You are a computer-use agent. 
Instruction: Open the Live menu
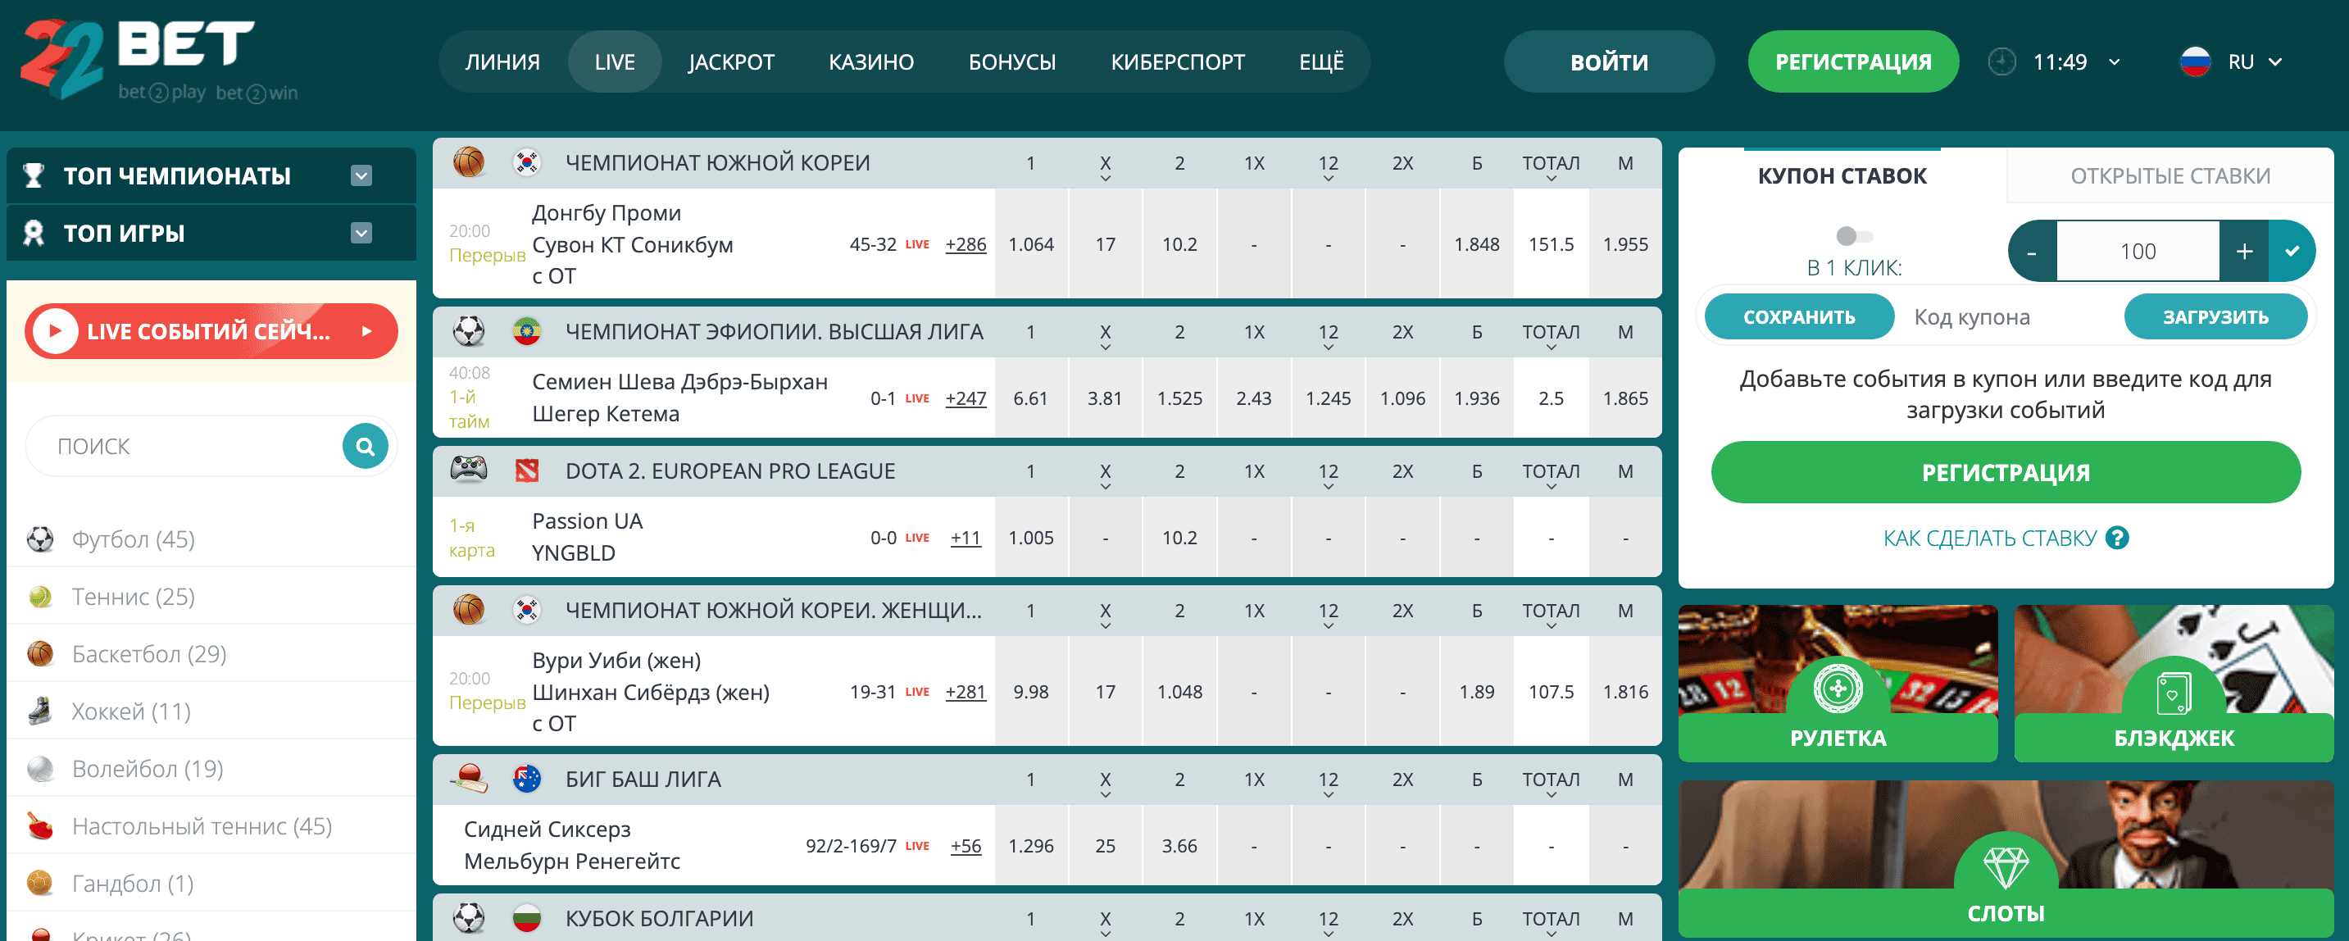(615, 62)
